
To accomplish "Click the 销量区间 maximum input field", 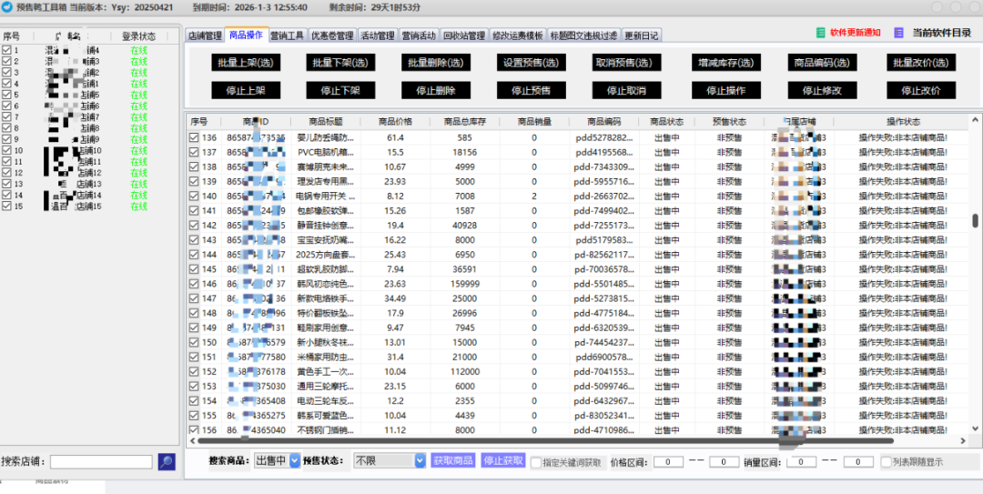I will [x=858, y=462].
